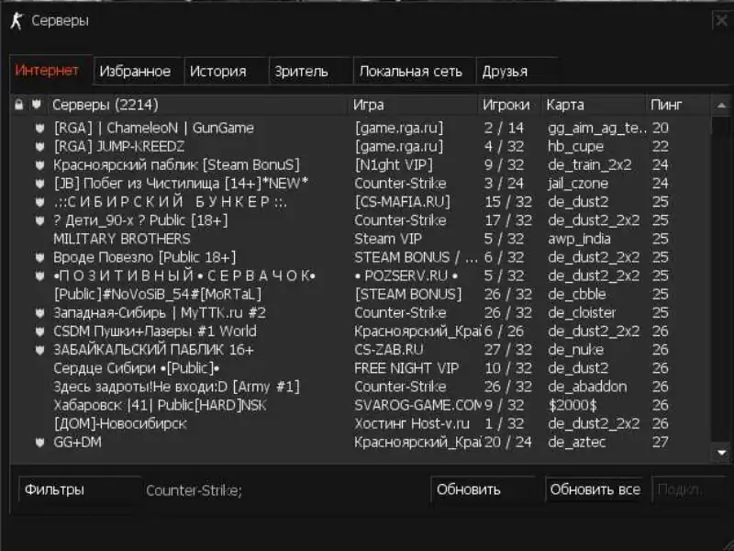Click shield icon beside GG+DM server
Image resolution: width=734 pixels, height=551 pixels.
coord(39,443)
